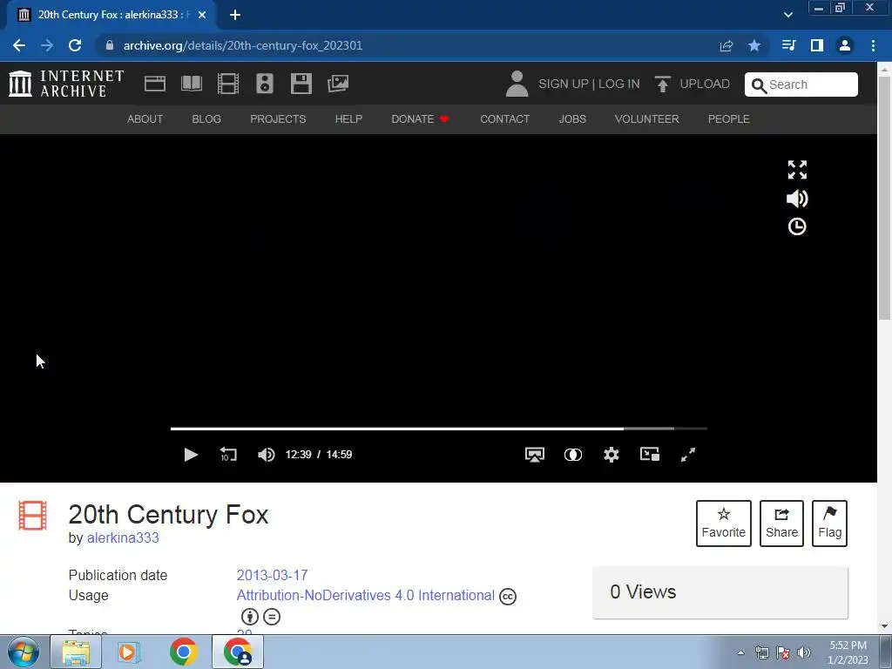Toggle sound with the speaker icon above the clock

pos(797,199)
